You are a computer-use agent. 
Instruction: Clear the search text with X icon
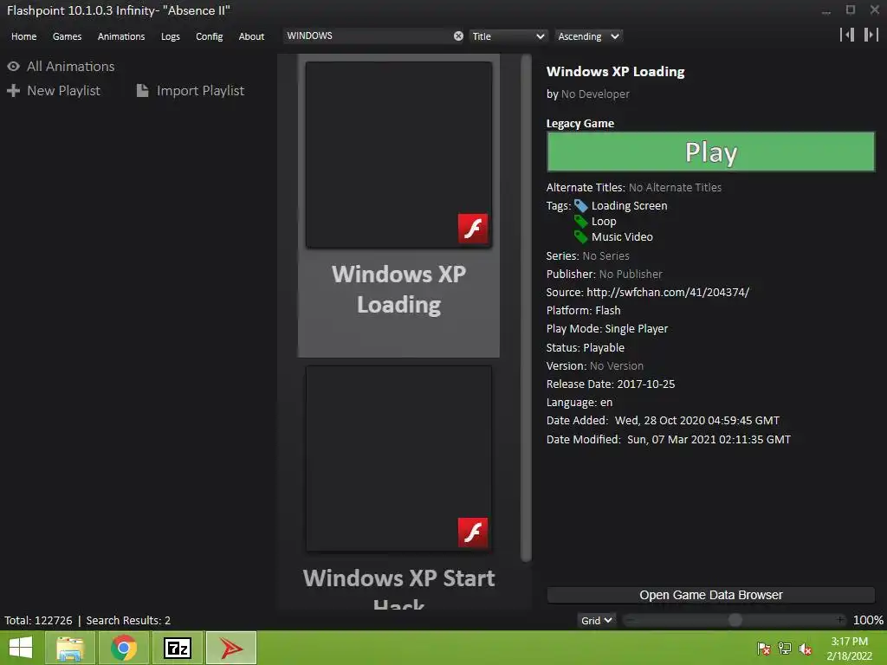458,36
